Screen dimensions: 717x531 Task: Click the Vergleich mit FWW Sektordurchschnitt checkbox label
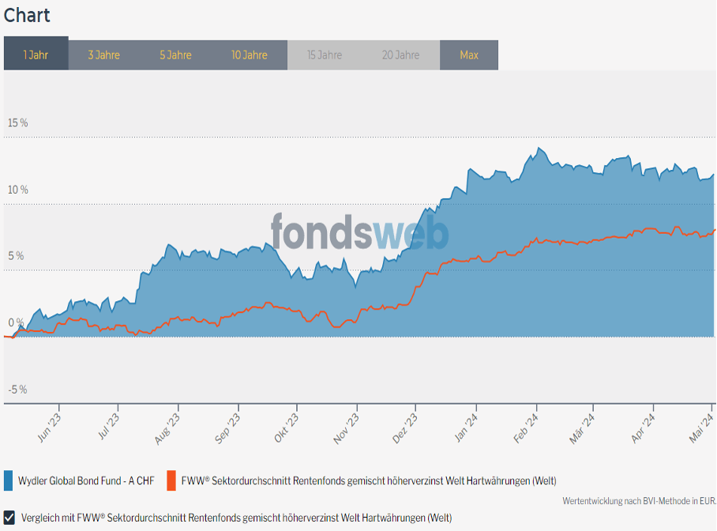(x=236, y=518)
